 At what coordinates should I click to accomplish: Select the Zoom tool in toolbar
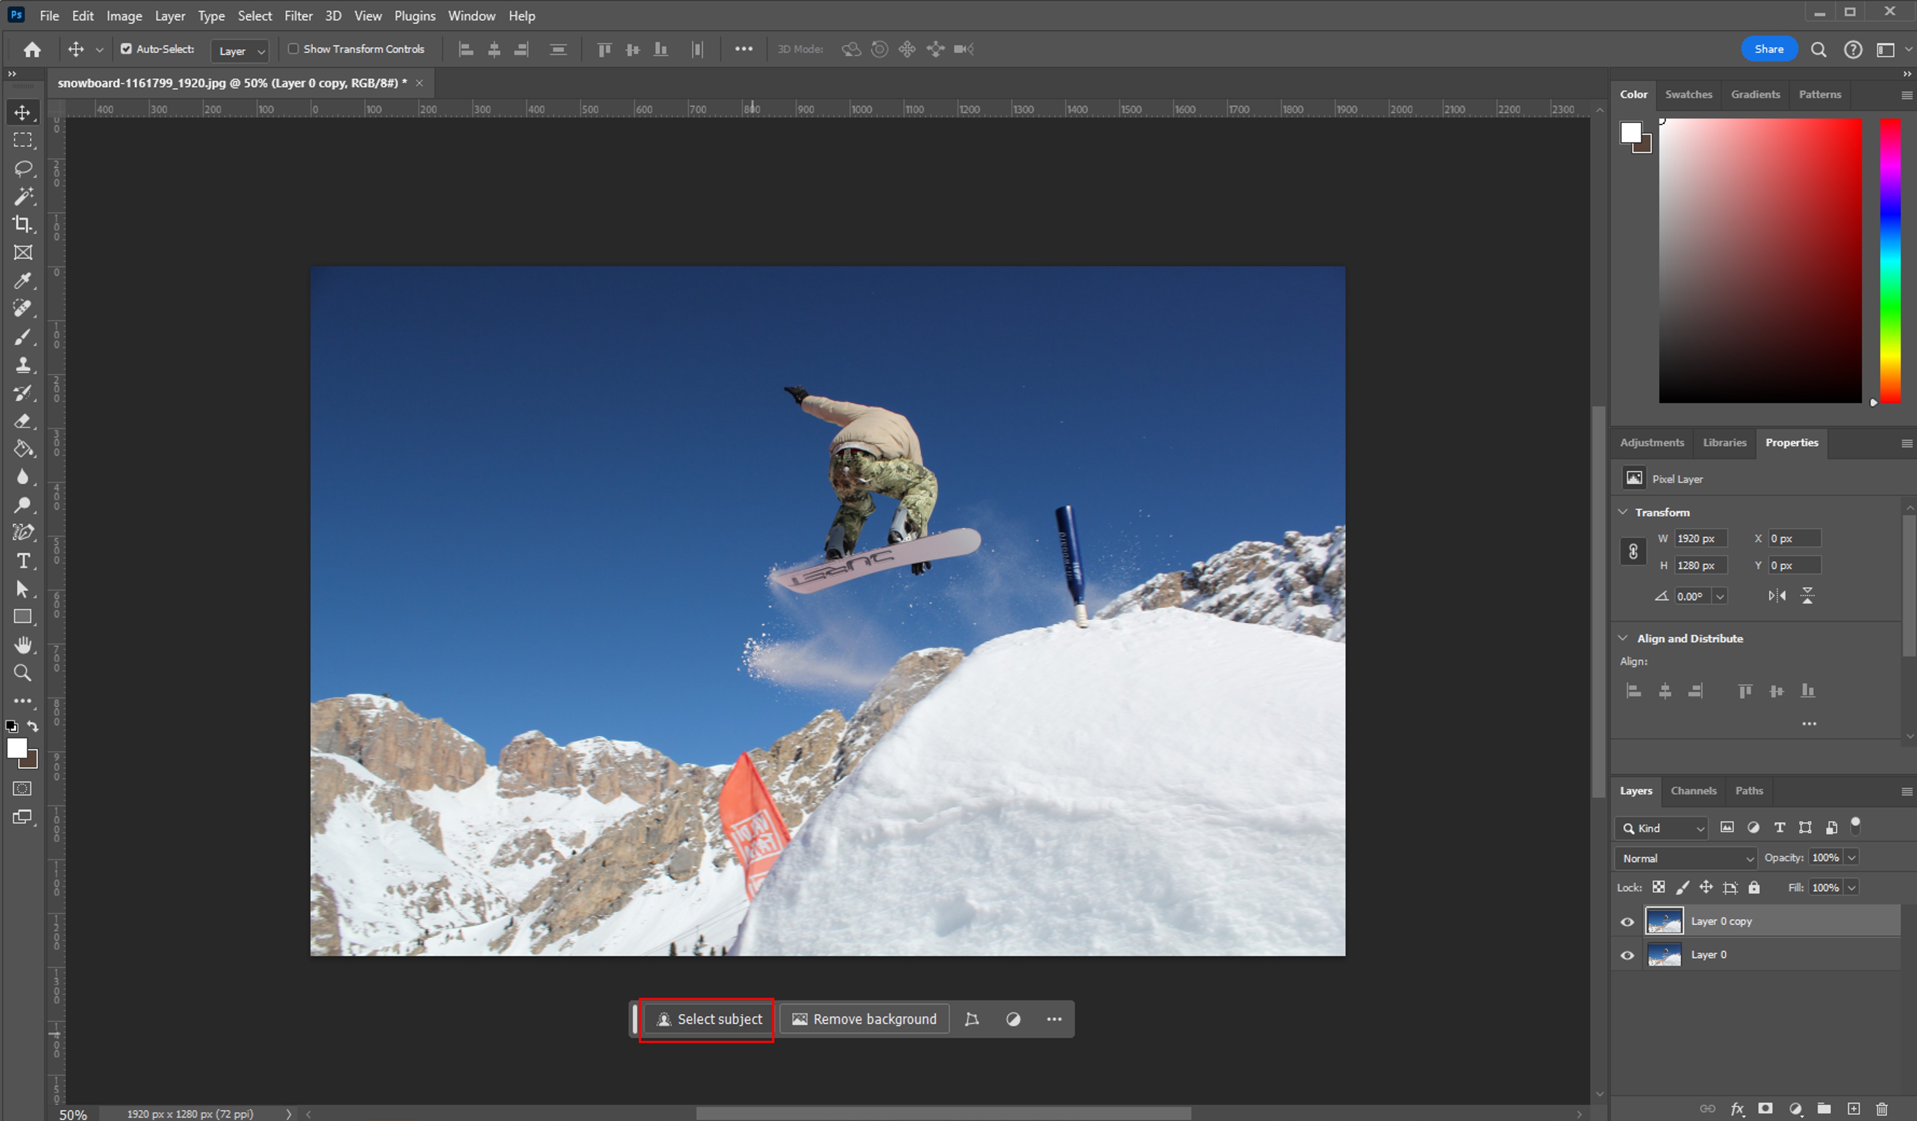(x=22, y=673)
